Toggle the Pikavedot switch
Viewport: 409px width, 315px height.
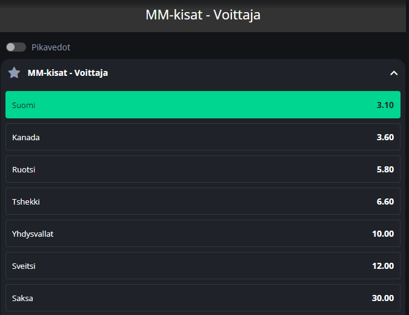pyautogui.click(x=16, y=47)
